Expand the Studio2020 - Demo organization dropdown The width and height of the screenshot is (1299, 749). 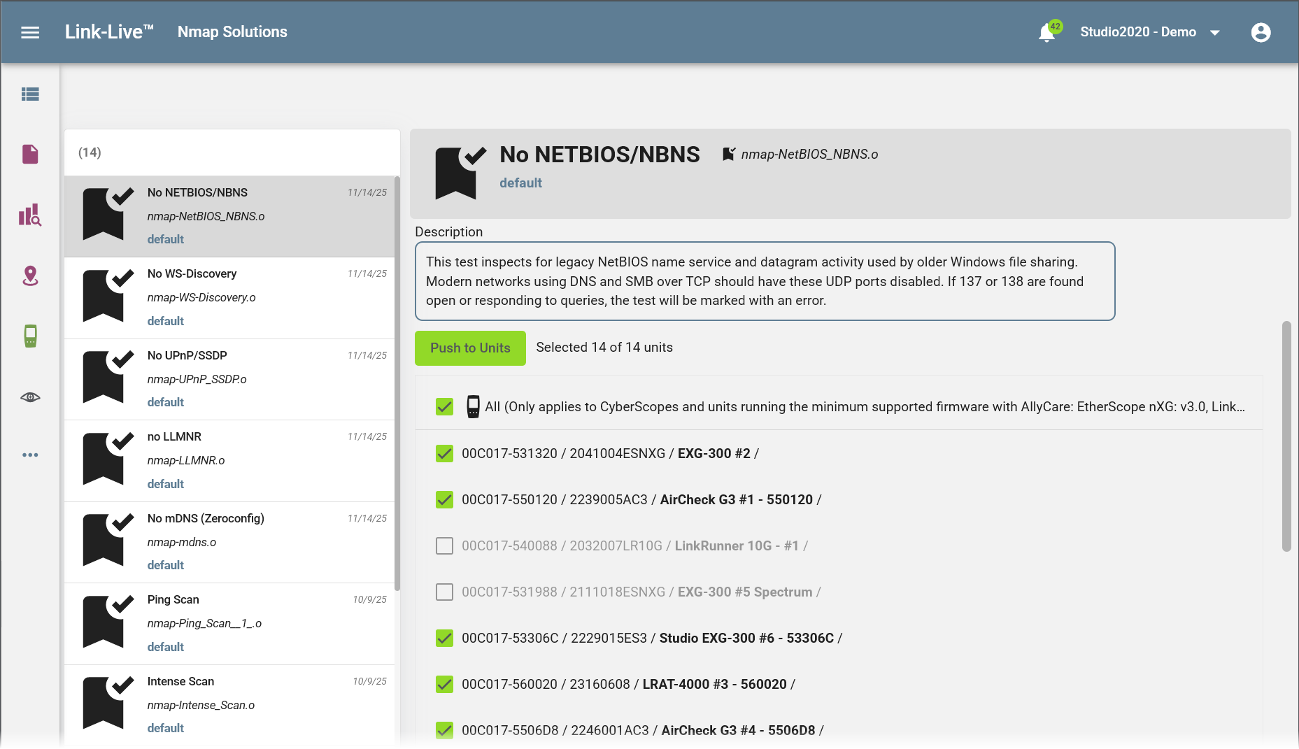1150,32
